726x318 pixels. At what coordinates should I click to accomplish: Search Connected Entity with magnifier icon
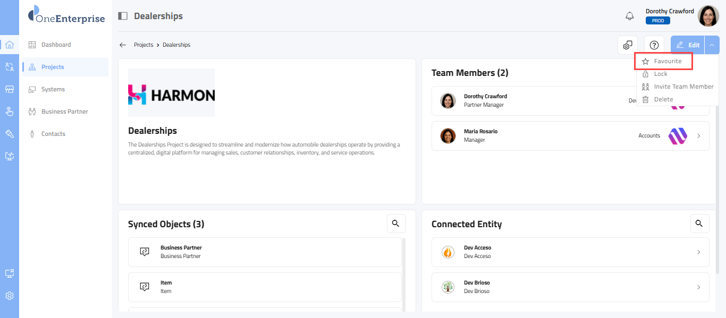click(x=699, y=224)
